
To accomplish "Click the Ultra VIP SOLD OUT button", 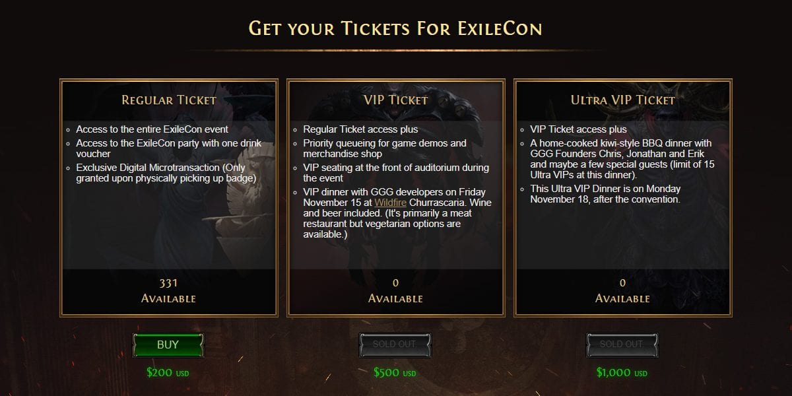I will coord(622,345).
